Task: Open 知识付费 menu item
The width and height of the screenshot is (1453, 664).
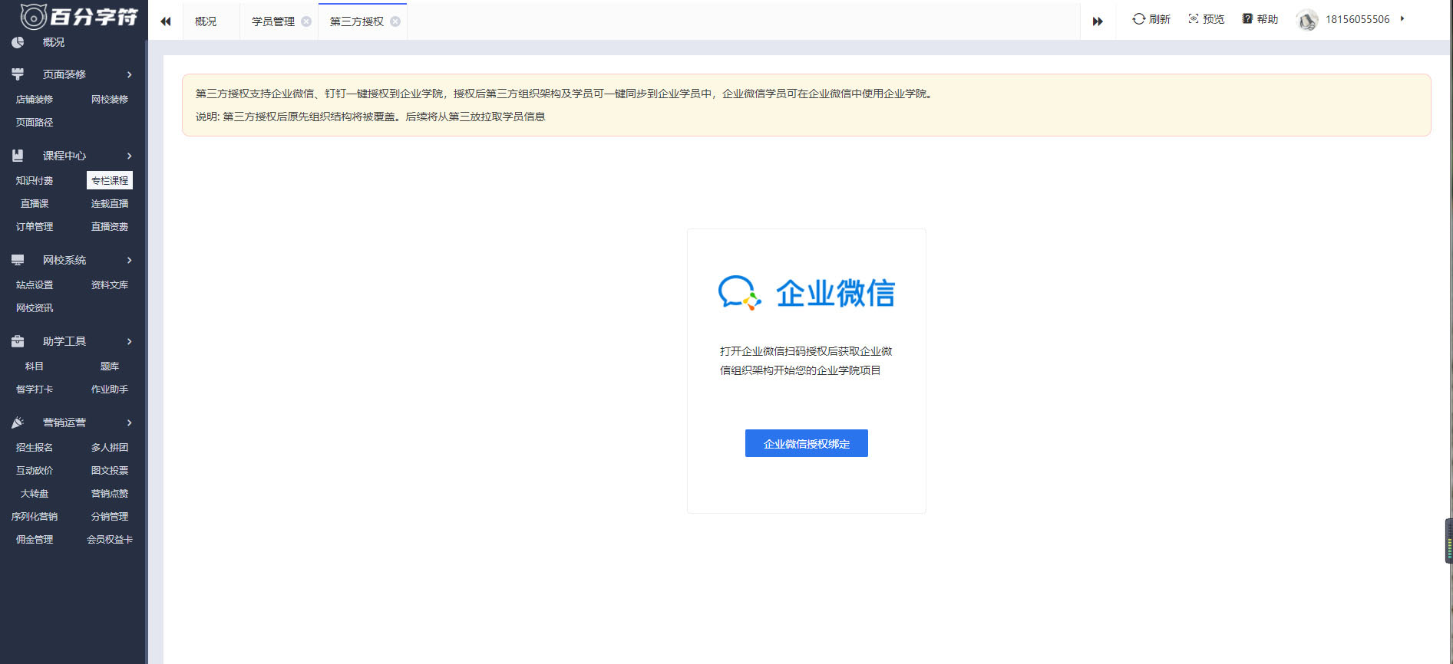Action: (35, 181)
